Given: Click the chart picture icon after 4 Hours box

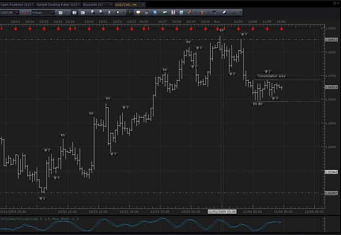Looking at the screenshot, I should (61, 13).
